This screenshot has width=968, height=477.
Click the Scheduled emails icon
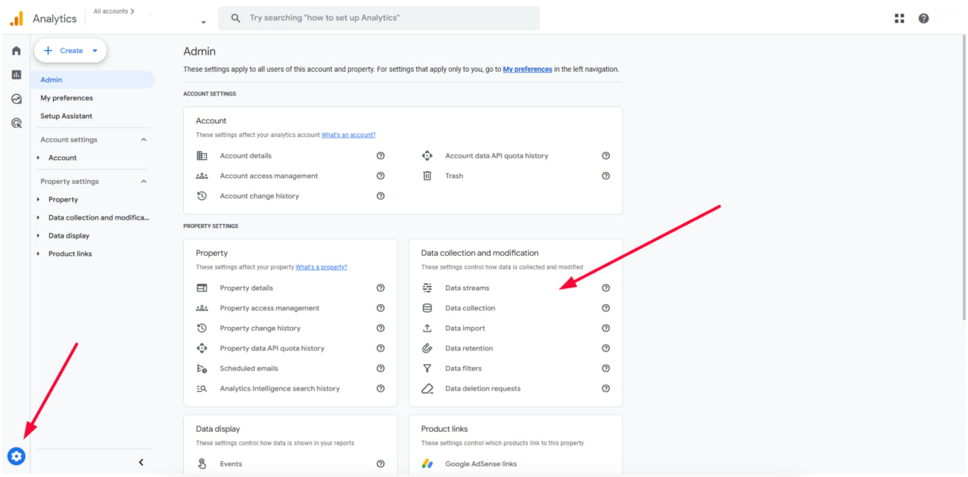201,369
